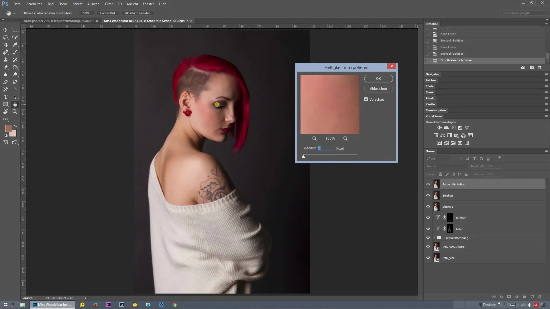Image resolution: width=550 pixels, height=309 pixels.
Task: Open Firefox from the taskbar
Action: point(95,305)
